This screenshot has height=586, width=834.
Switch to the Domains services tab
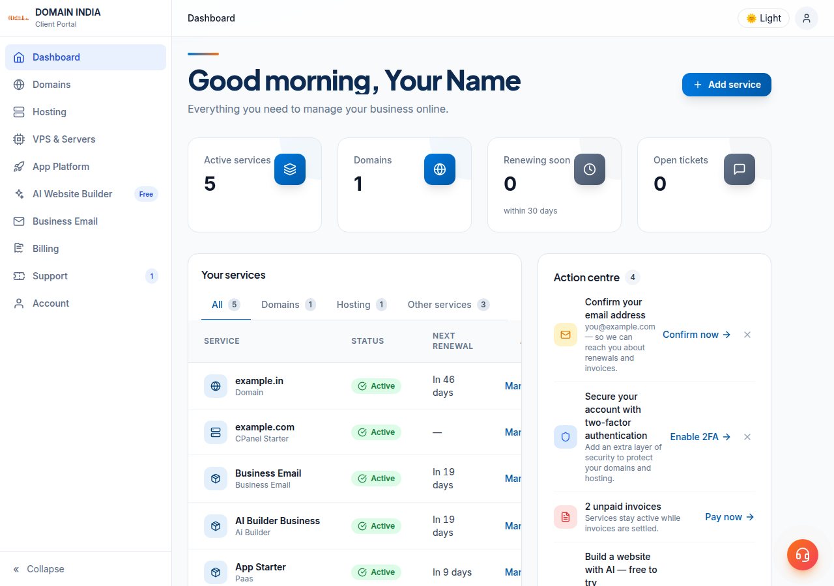point(289,305)
